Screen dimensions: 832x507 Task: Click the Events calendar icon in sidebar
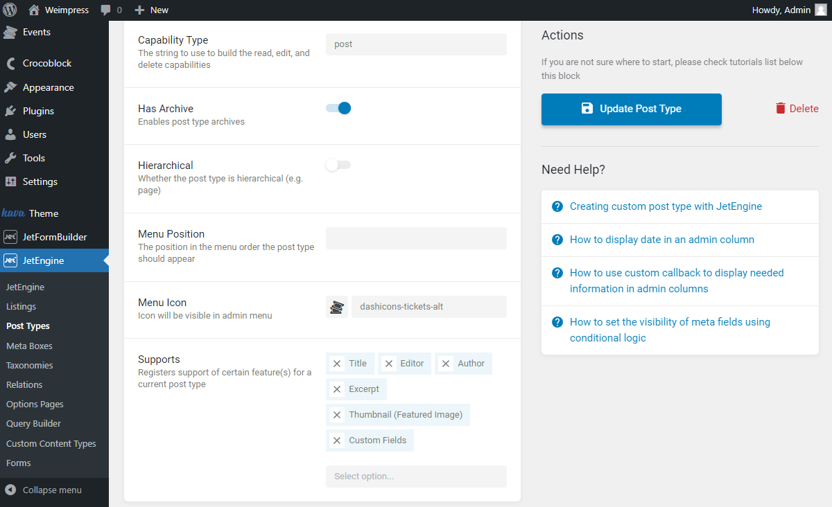click(x=10, y=32)
